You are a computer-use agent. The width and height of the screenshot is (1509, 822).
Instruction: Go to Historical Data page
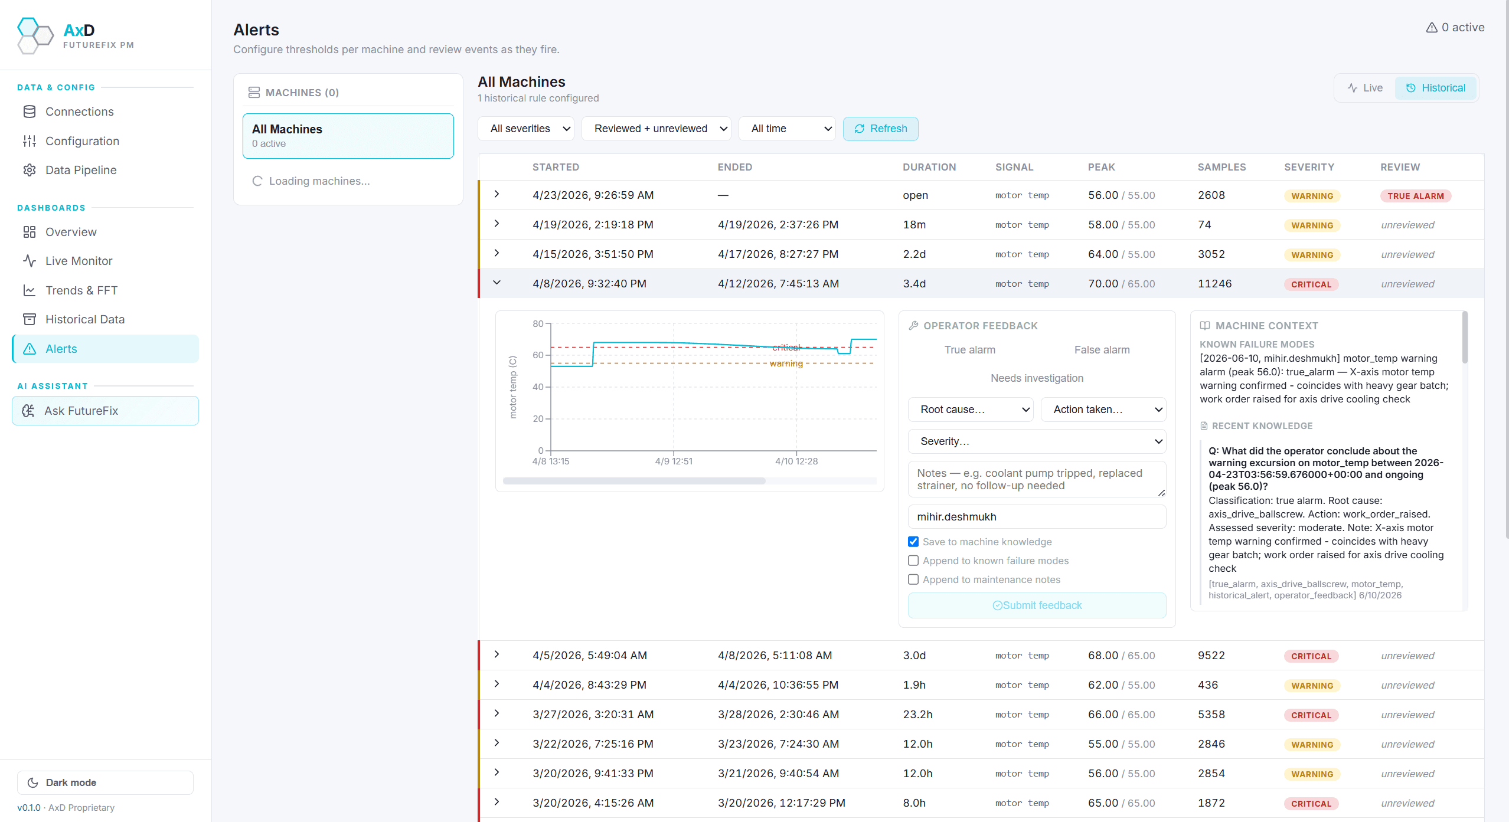point(105,319)
